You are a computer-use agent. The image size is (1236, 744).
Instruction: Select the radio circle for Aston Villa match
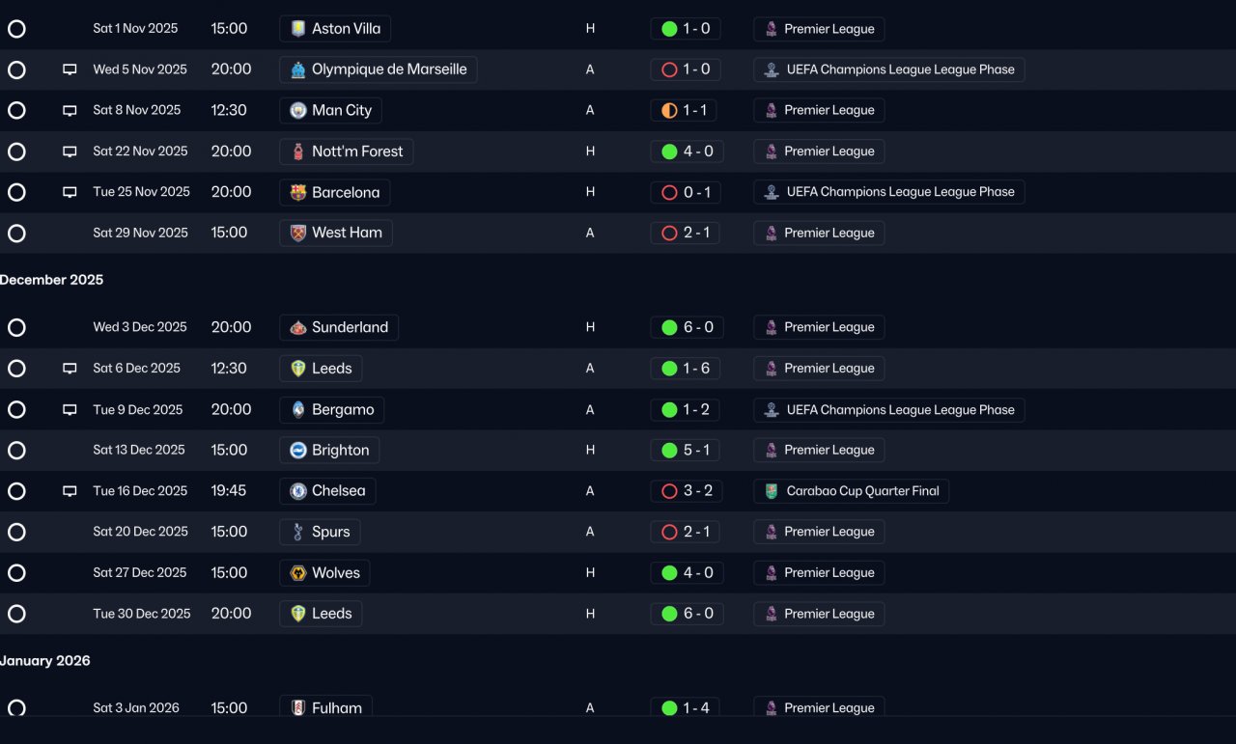16,29
